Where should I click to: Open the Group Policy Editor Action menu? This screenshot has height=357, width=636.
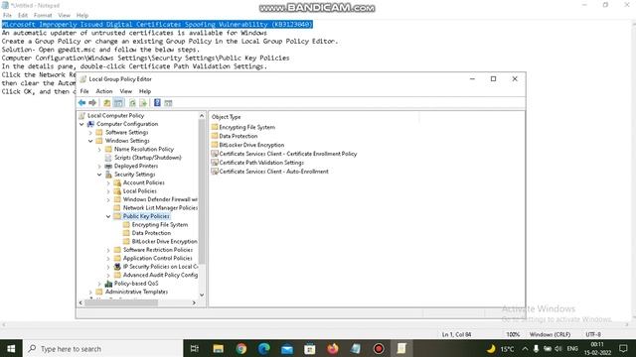tap(104, 91)
